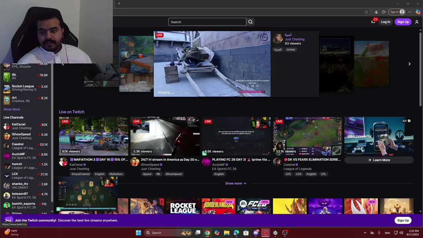Open Caedrel in Live Channels sidebar
This screenshot has height=238, width=423.
click(x=26, y=146)
